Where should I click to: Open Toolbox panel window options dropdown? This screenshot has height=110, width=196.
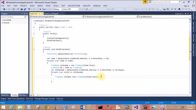(x=22, y=14)
